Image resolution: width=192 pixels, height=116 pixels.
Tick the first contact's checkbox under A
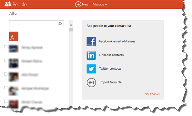pyautogui.click(x=6, y=47)
